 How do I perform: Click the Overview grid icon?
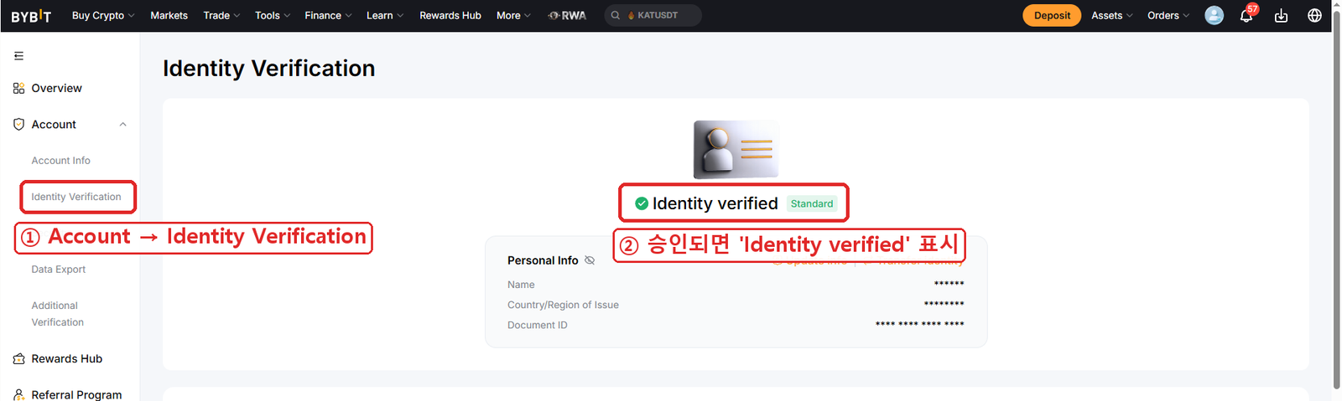(x=18, y=88)
